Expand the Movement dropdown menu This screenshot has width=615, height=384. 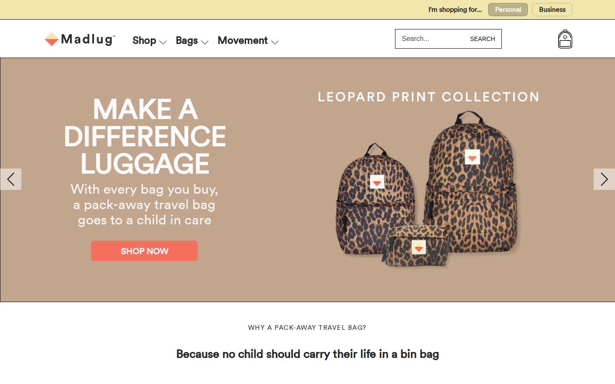(248, 41)
